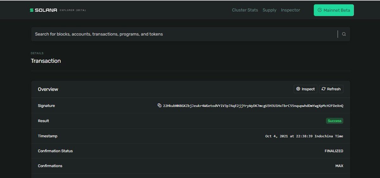Click the DETAILS header label
The image size is (380, 178).
37,53
